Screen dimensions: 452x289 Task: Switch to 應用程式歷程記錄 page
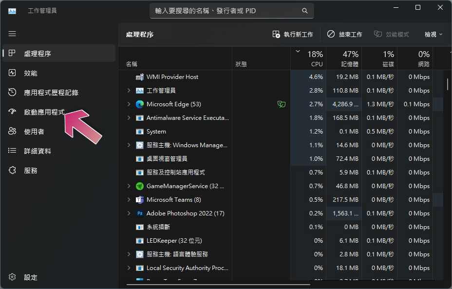(59, 93)
